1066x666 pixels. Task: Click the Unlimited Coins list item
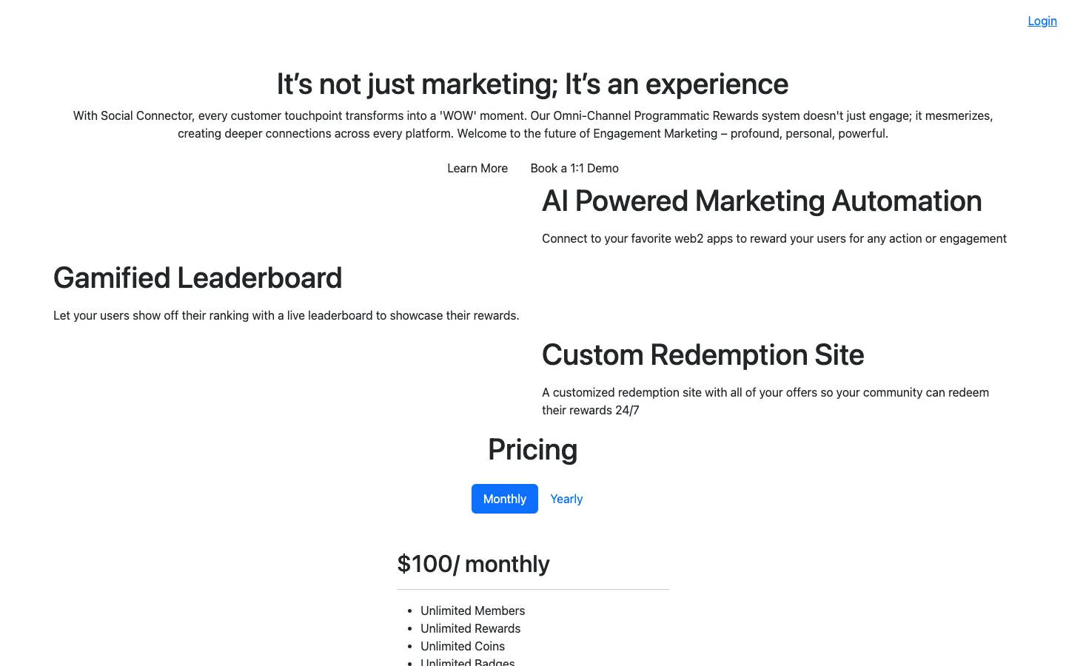point(463,646)
